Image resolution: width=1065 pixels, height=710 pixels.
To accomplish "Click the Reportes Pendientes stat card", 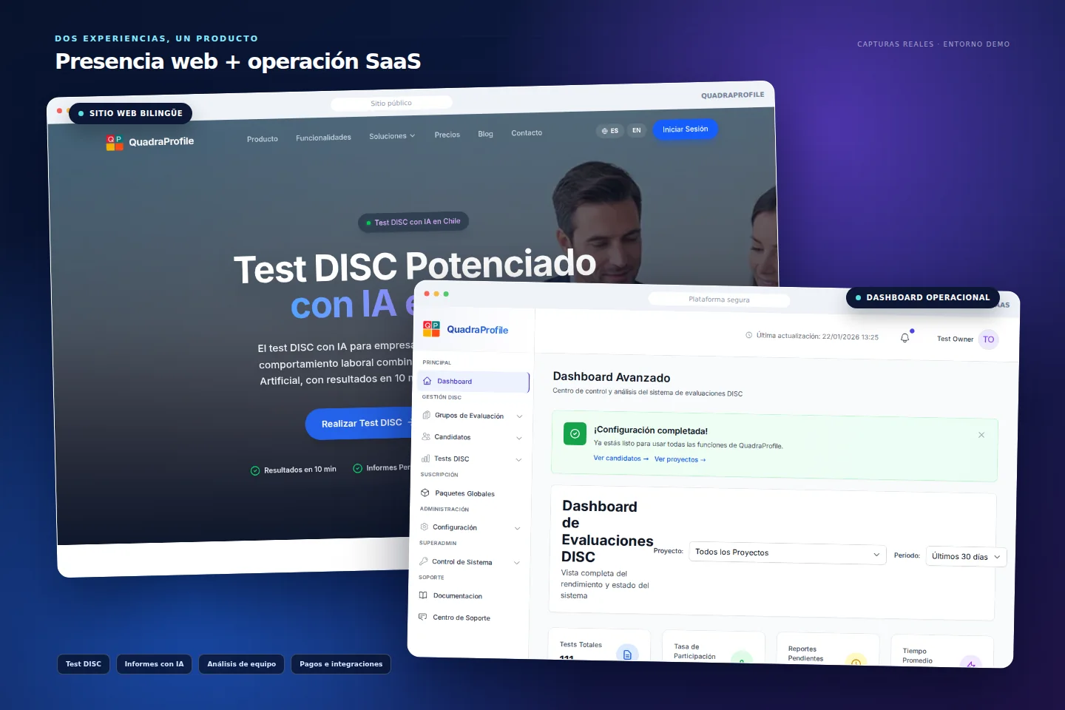I will [828, 649].
